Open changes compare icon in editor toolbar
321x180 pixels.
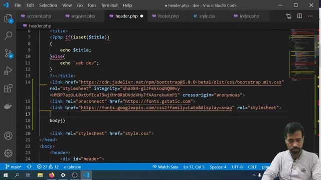(289, 16)
